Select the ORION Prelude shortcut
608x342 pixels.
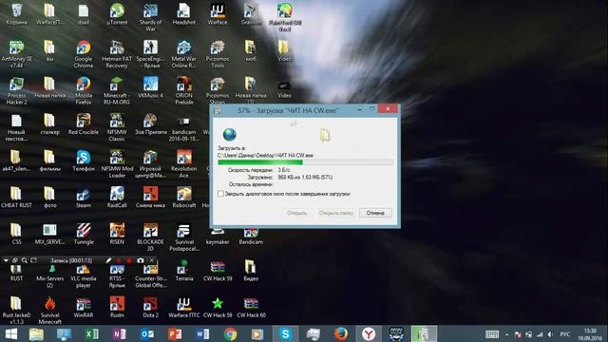183,91
